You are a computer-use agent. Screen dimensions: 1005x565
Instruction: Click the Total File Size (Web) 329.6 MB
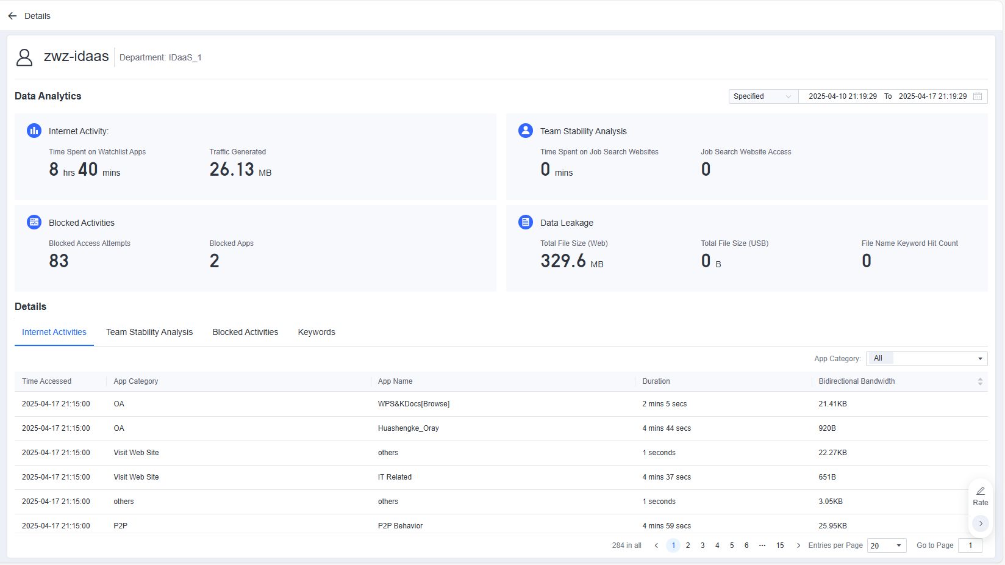[572, 261]
